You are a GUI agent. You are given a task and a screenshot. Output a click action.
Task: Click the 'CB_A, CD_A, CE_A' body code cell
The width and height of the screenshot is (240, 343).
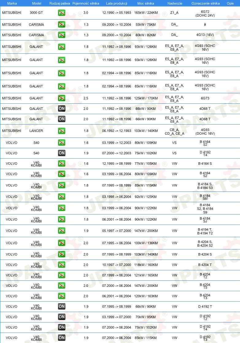click(x=174, y=132)
